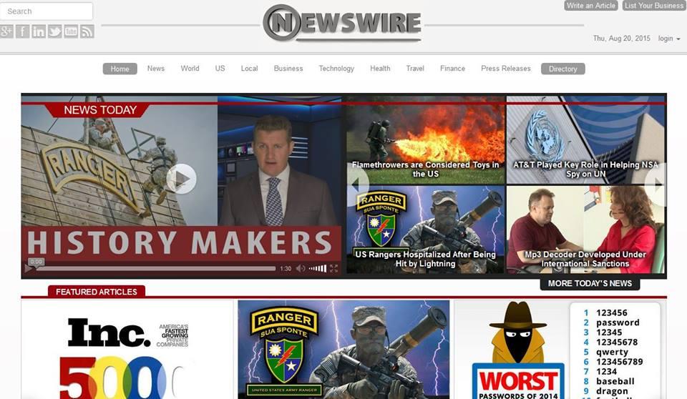Open the US menu item

[220, 69]
